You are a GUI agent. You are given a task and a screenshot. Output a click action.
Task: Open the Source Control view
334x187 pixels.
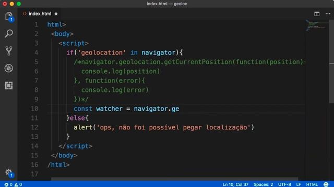tap(9, 51)
